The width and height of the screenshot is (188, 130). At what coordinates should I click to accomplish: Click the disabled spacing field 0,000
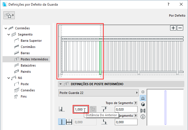(x=85, y=122)
